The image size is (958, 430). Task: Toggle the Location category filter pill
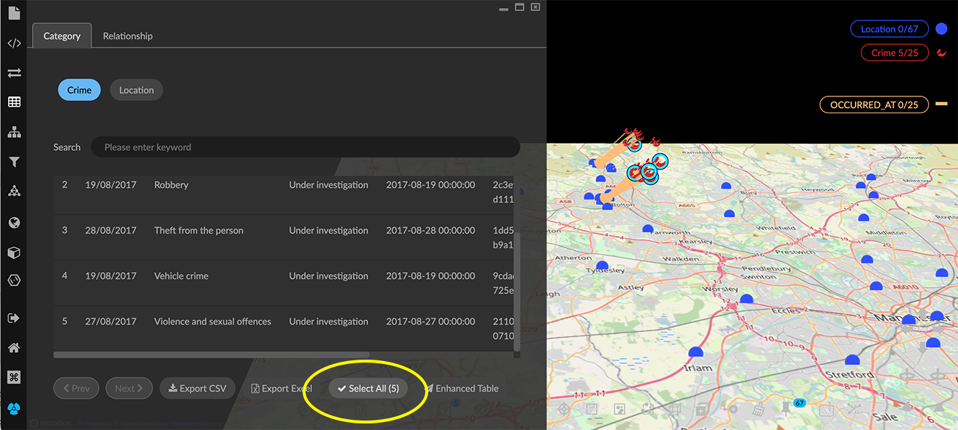point(136,90)
